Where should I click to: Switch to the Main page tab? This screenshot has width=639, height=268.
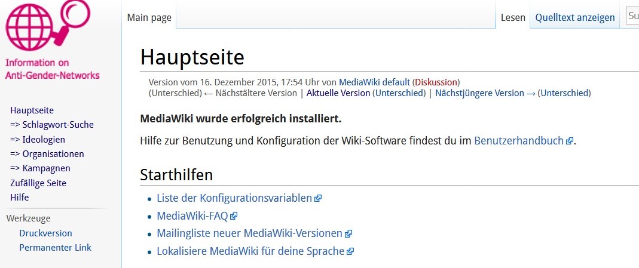(149, 17)
